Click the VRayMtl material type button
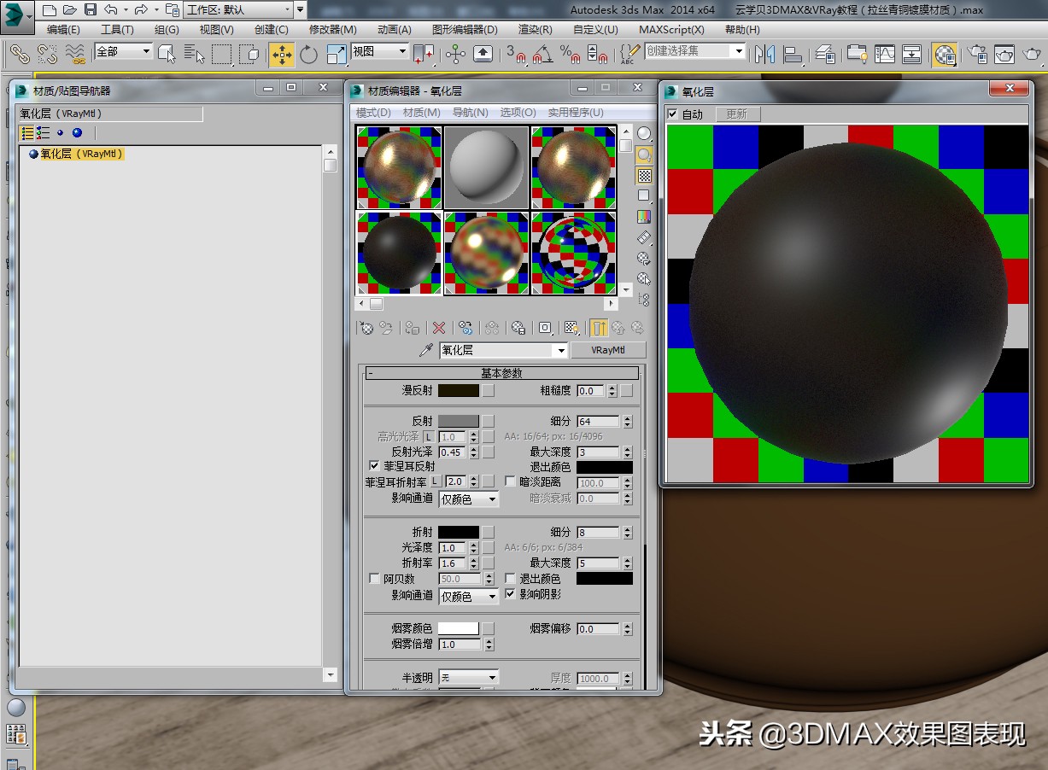The height and width of the screenshot is (770, 1048). click(x=608, y=350)
